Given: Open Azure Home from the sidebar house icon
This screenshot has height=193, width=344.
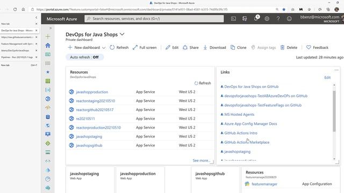Looking at the screenshot, I should point(48,45).
